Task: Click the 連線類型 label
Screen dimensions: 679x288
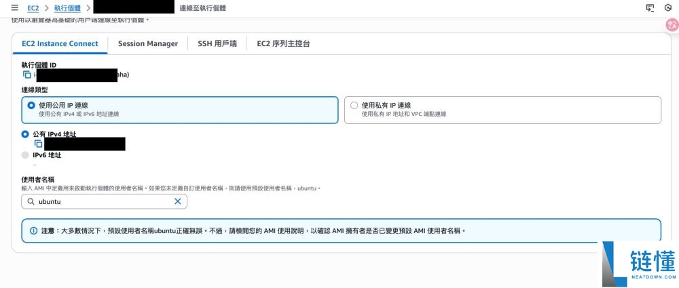Action: [x=35, y=89]
